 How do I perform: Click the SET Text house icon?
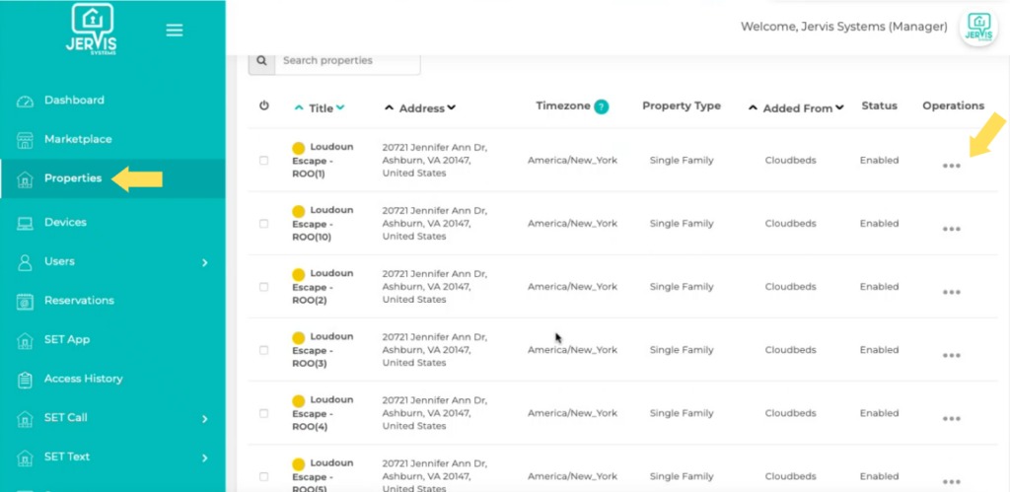[x=25, y=457]
